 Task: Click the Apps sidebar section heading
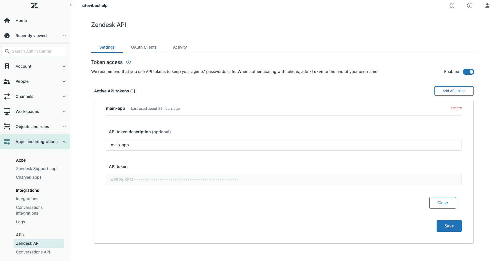(21, 160)
